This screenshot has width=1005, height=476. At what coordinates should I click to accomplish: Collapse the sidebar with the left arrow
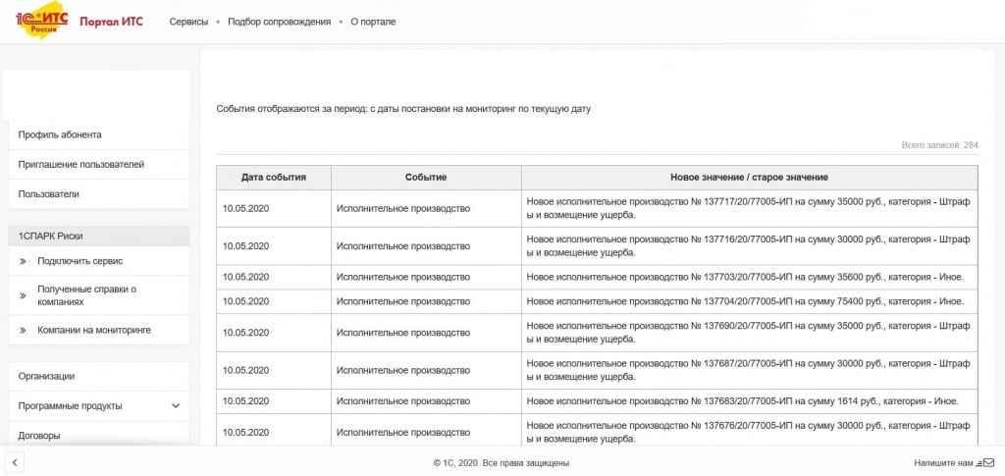tap(15, 462)
